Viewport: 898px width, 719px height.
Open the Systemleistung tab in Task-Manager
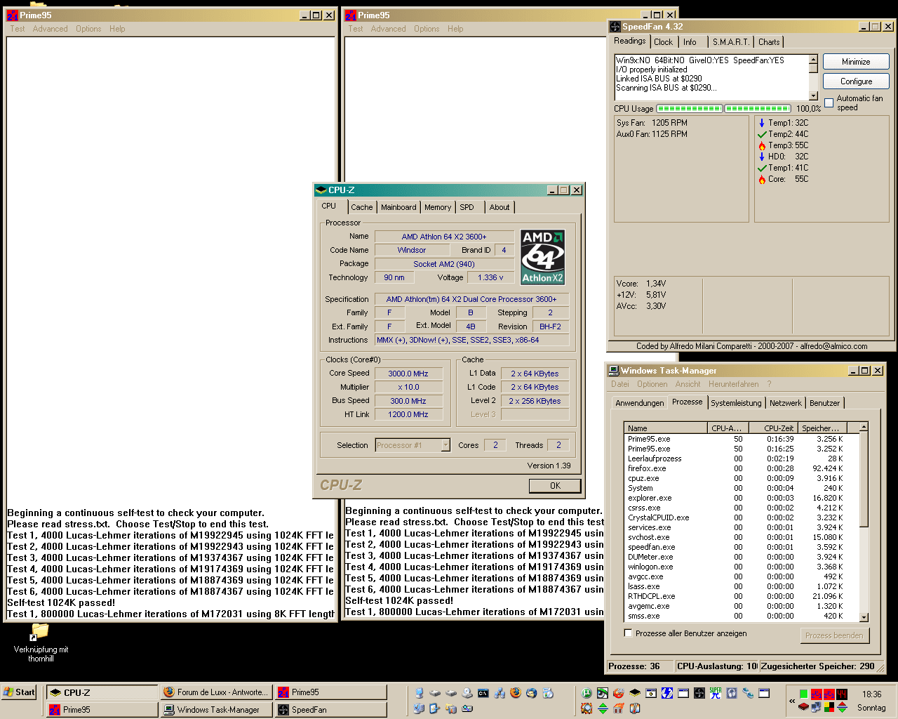pyautogui.click(x=735, y=403)
